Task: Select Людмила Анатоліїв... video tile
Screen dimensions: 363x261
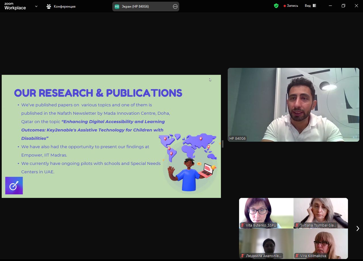Action: click(x=266, y=244)
